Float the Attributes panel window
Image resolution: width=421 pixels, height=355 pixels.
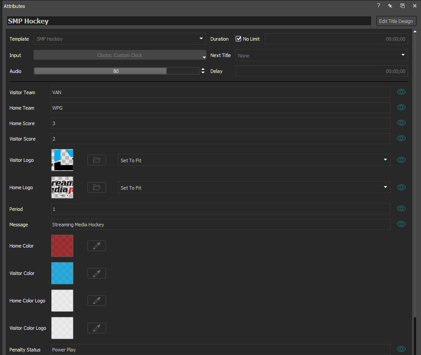click(x=402, y=6)
